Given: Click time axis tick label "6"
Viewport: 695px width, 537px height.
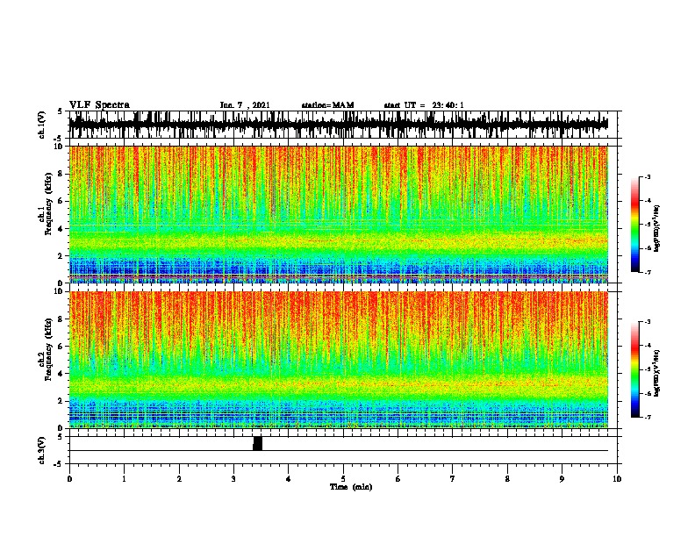Looking at the screenshot, I should [x=398, y=478].
